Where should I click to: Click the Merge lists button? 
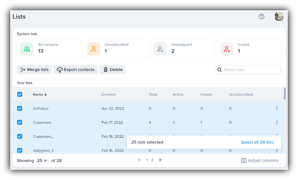click(x=34, y=70)
